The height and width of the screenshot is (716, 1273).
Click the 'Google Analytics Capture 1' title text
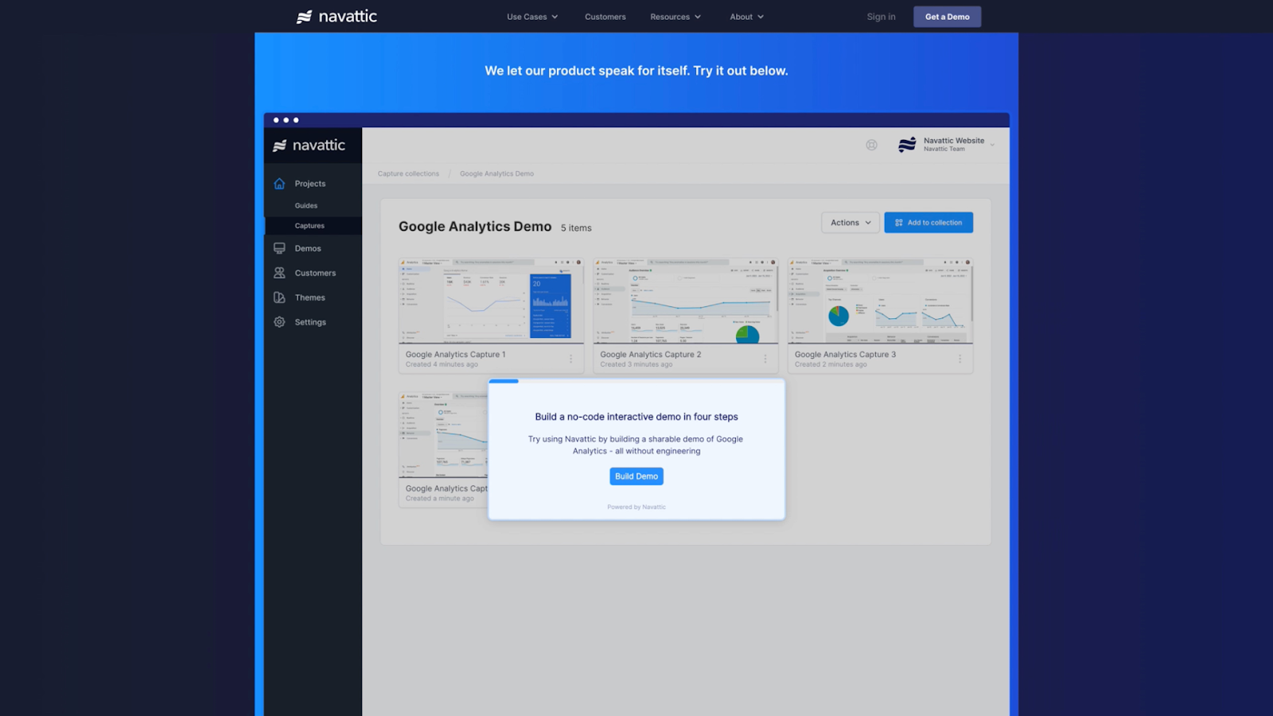click(x=455, y=355)
